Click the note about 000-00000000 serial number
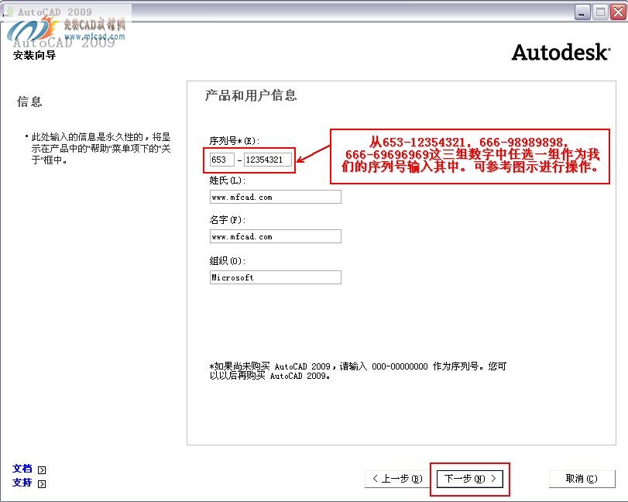This screenshot has height=502, width=628. tap(358, 371)
